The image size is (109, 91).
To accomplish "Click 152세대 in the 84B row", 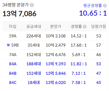I will click(34, 73).
